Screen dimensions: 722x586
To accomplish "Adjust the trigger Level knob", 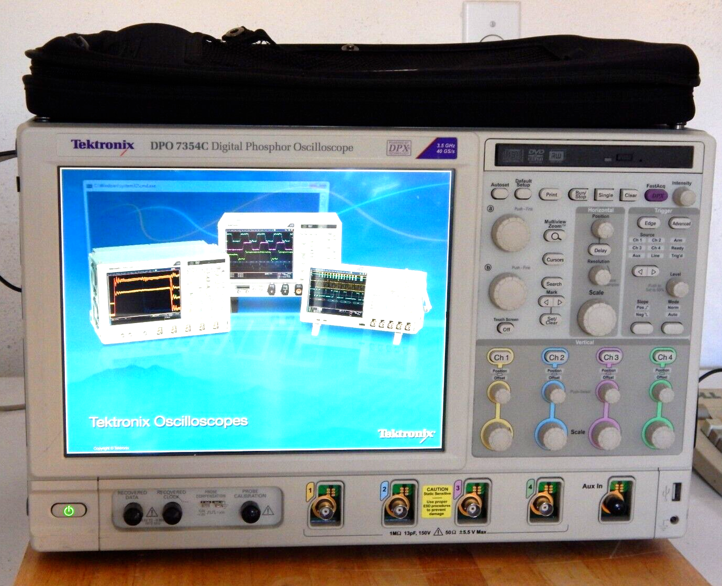I will 677,287.
